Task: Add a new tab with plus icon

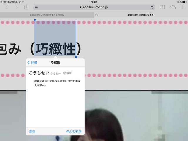Action: (x=182, y=7)
